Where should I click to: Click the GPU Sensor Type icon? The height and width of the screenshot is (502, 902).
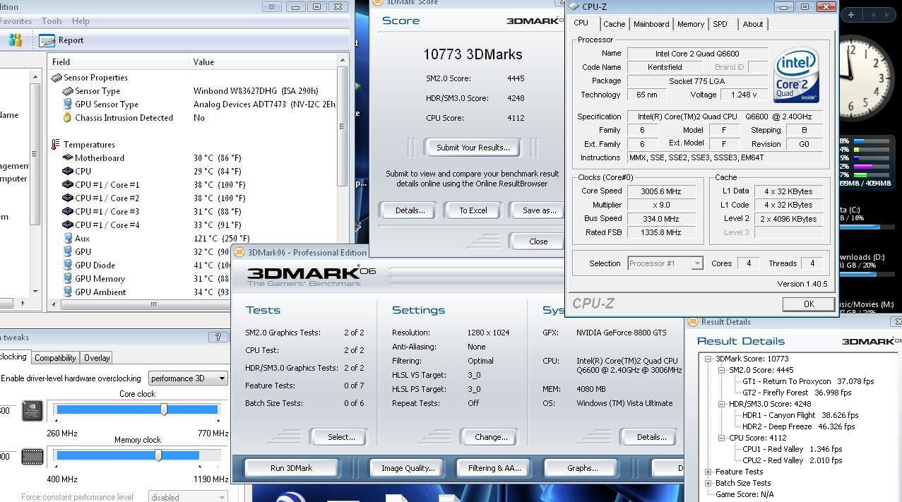click(68, 104)
